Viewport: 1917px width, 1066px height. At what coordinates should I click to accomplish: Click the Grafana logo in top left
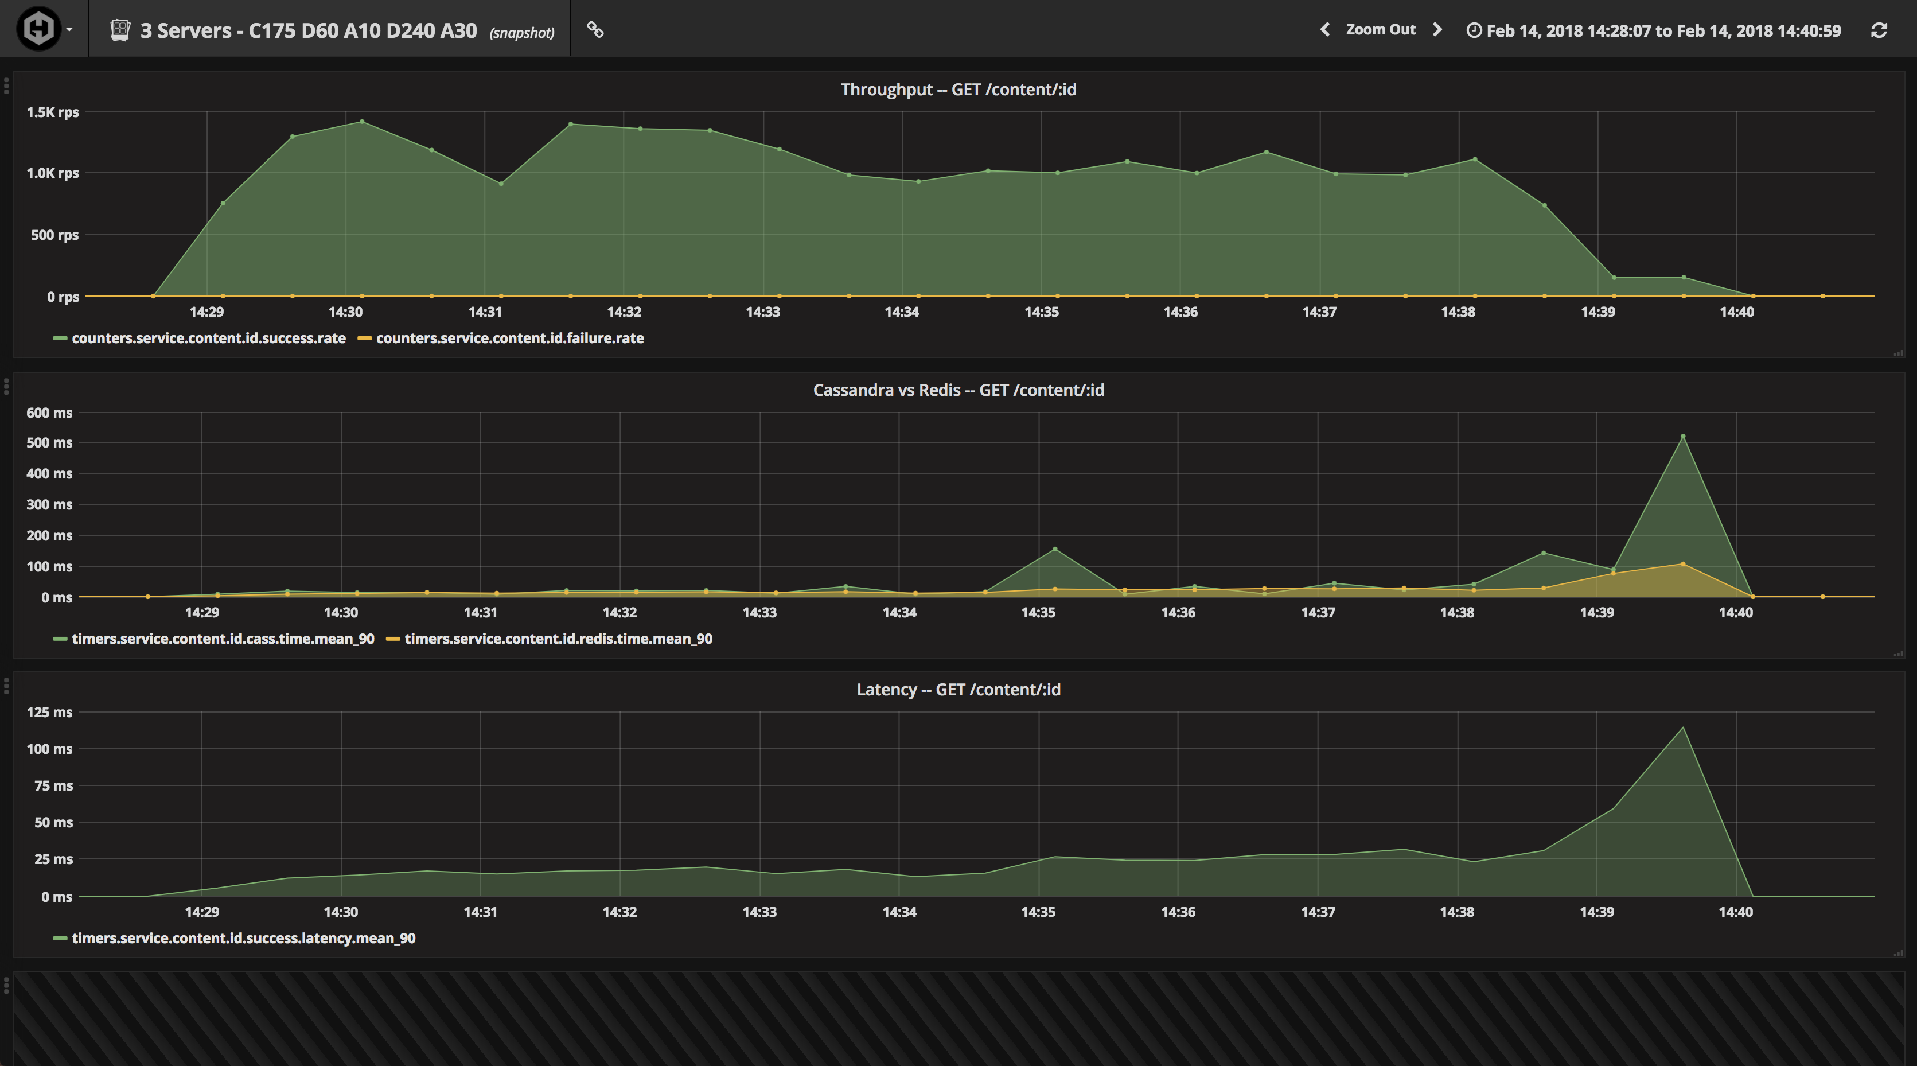[x=38, y=28]
